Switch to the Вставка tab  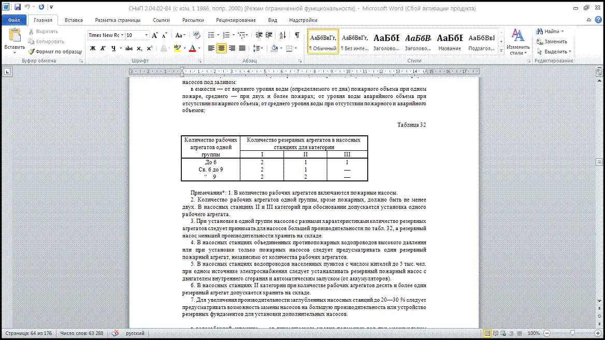[74, 20]
